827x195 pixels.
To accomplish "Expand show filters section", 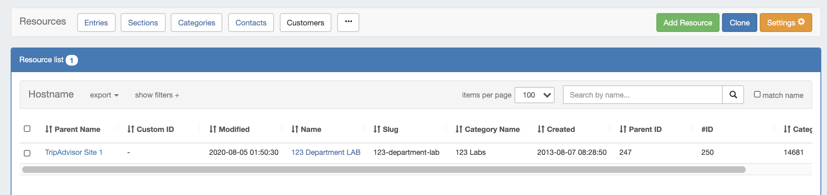I will [x=157, y=95].
